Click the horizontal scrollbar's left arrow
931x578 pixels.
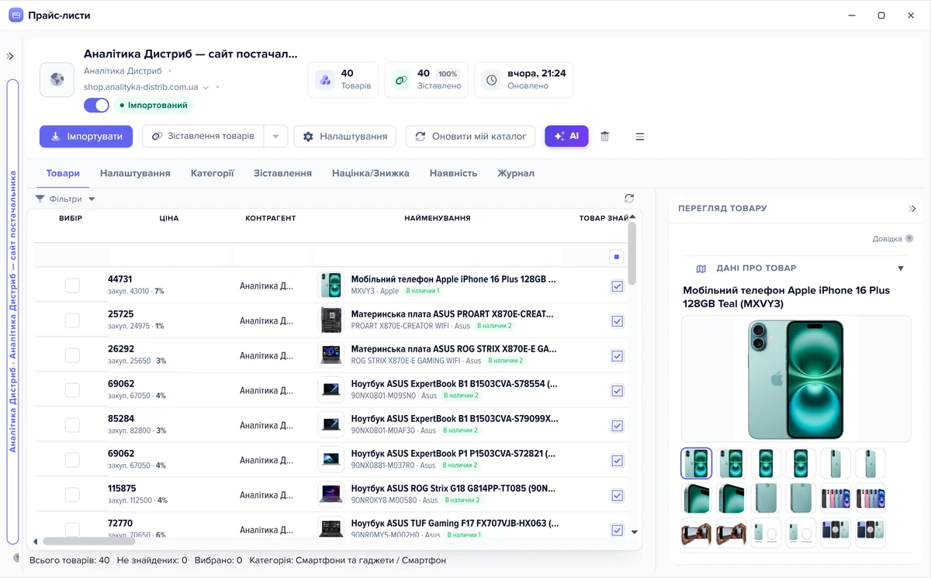pyautogui.click(x=36, y=542)
